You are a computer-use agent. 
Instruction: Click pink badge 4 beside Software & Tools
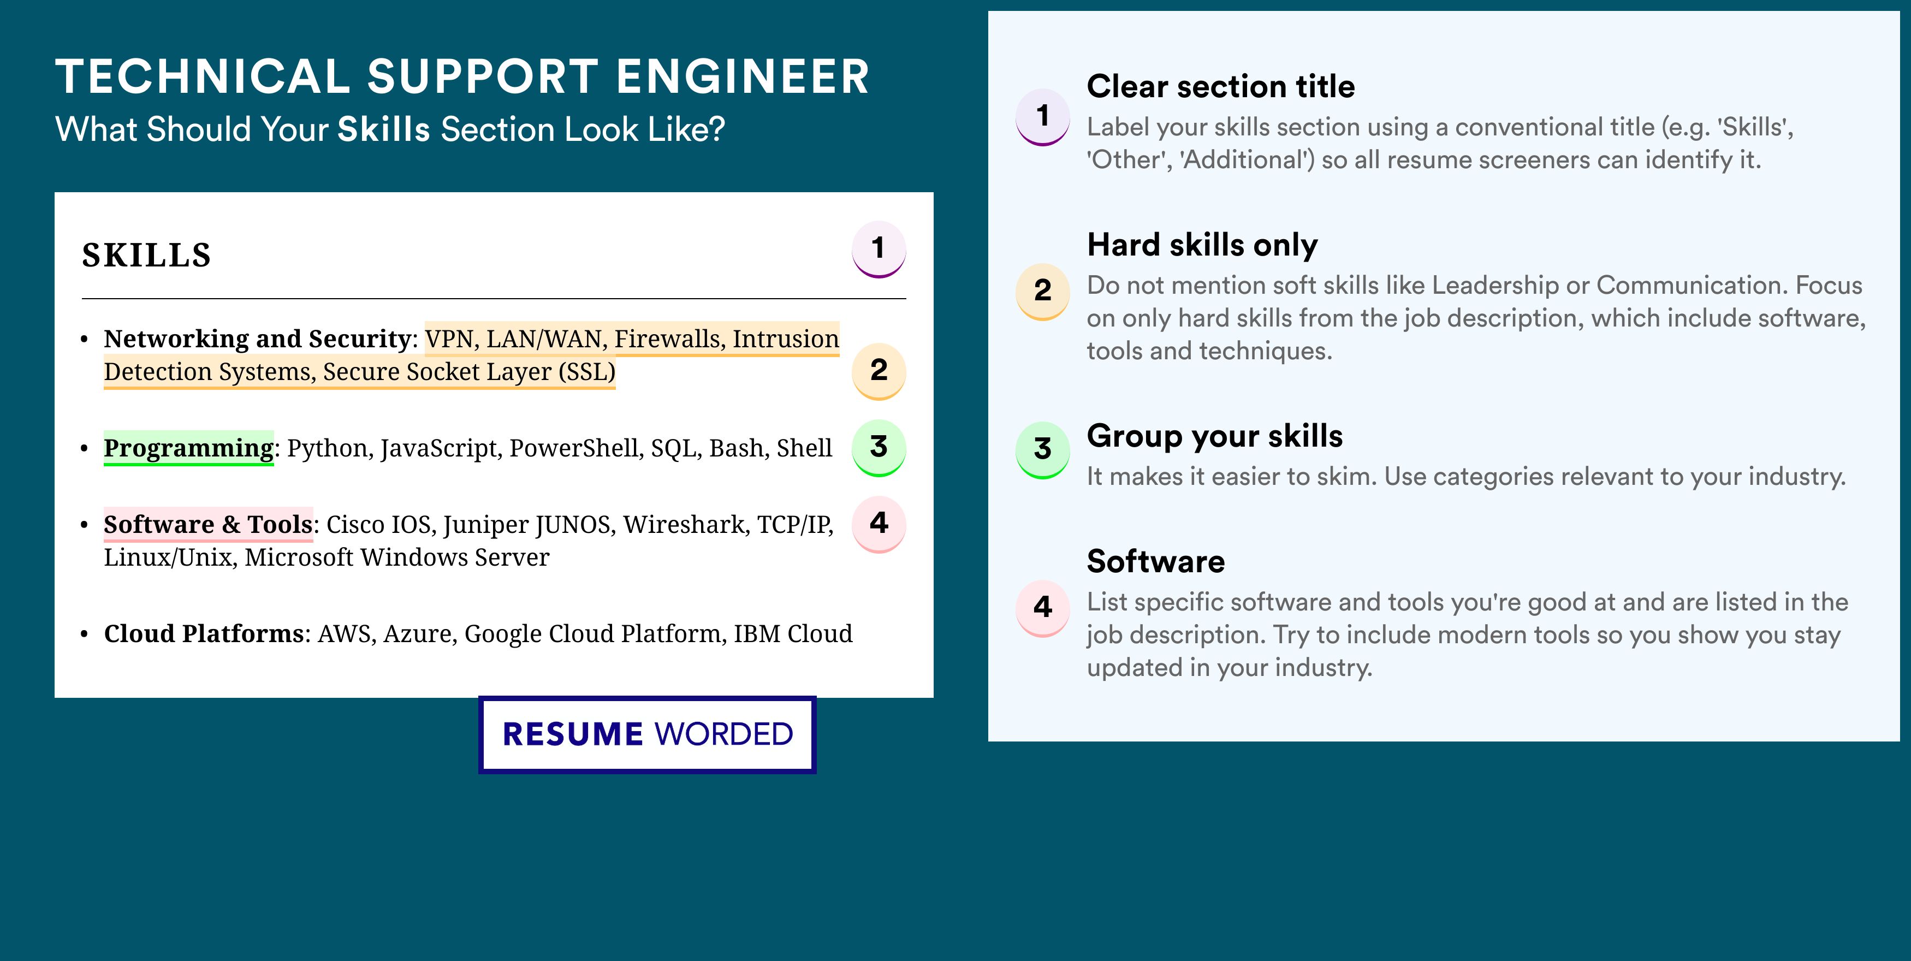click(x=879, y=524)
